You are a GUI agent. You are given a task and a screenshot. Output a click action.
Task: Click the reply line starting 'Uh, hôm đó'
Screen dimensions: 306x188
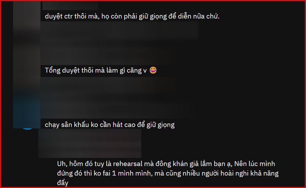(166, 164)
